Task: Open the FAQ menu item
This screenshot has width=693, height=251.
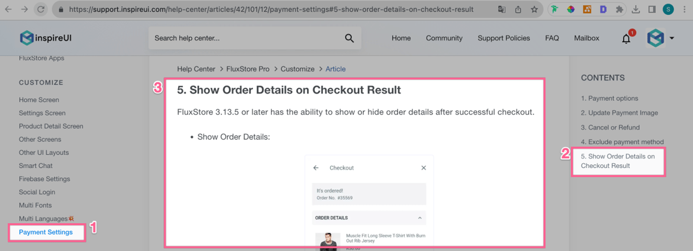Action: [x=552, y=38]
